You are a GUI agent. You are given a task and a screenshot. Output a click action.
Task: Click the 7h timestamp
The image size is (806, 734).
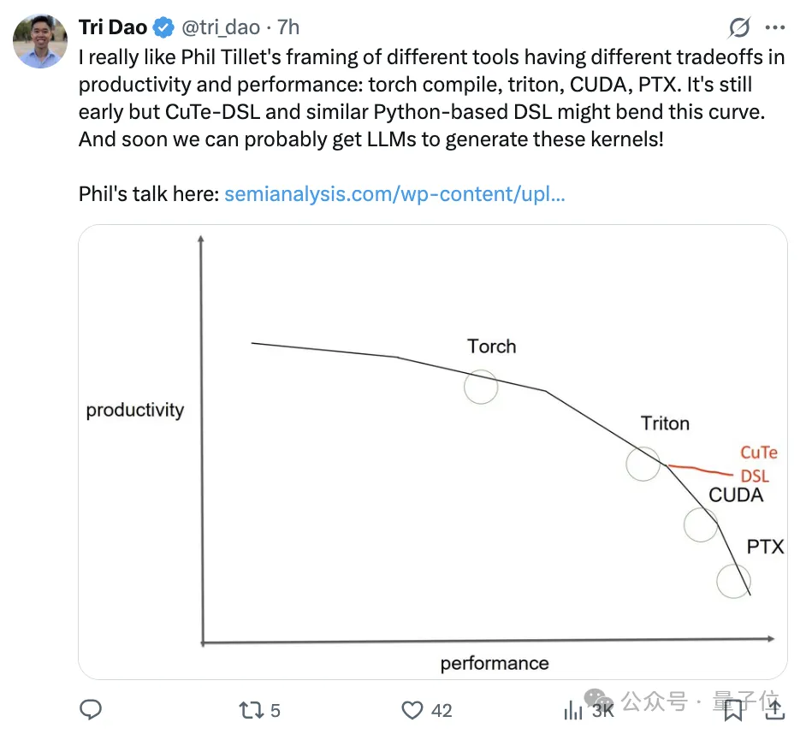coord(289,28)
